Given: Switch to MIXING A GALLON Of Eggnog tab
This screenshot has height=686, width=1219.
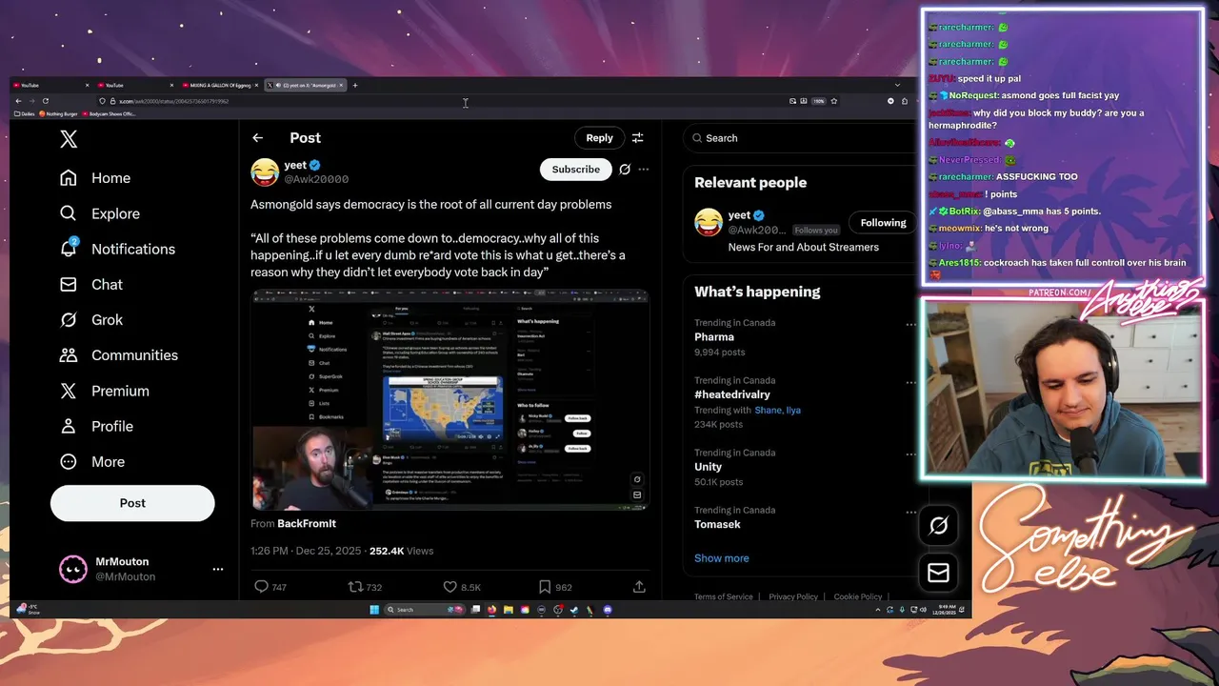Looking at the screenshot, I should pyautogui.click(x=220, y=85).
